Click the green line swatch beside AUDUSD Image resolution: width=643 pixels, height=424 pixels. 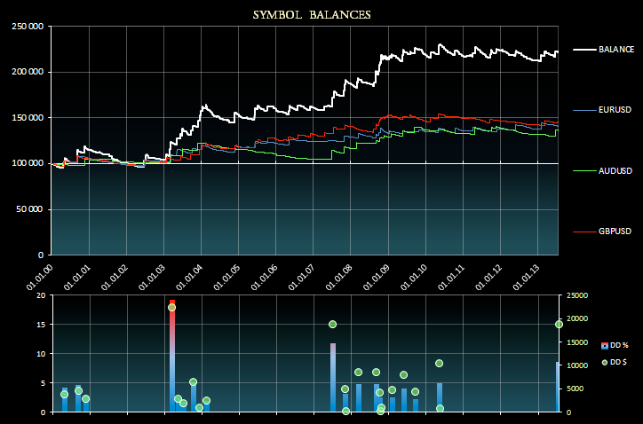(584, 171)
